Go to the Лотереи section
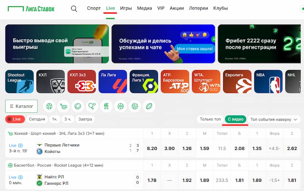 click(x=199, y=8)
